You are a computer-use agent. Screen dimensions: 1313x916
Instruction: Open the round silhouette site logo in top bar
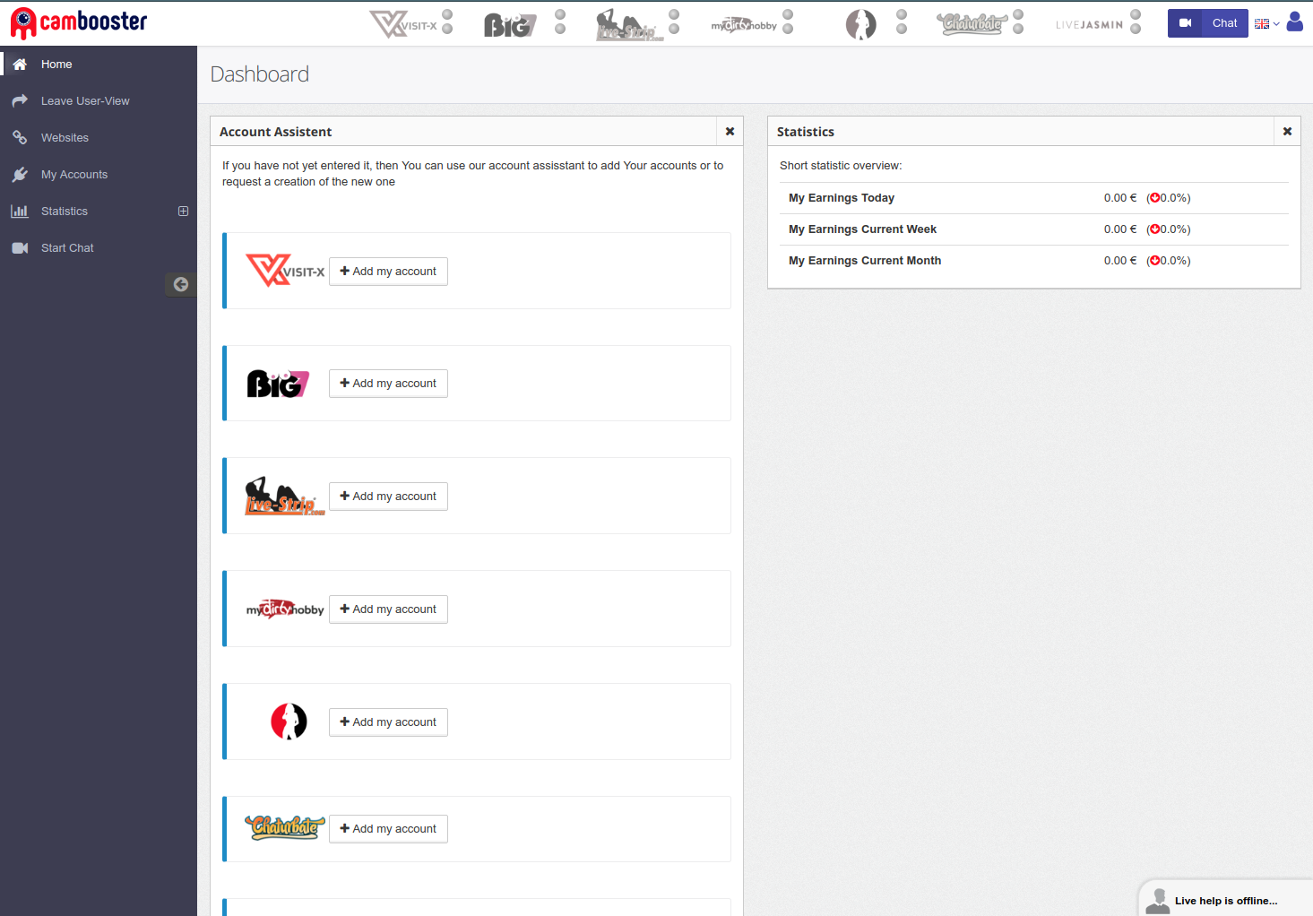click(x=860, y=24)
